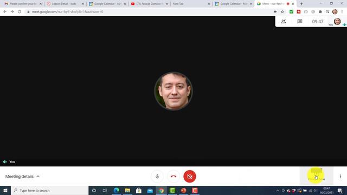This screenshot has height=195, width=347.
Task: Click Chrome icon on taskbar
Action: (161, 190)
